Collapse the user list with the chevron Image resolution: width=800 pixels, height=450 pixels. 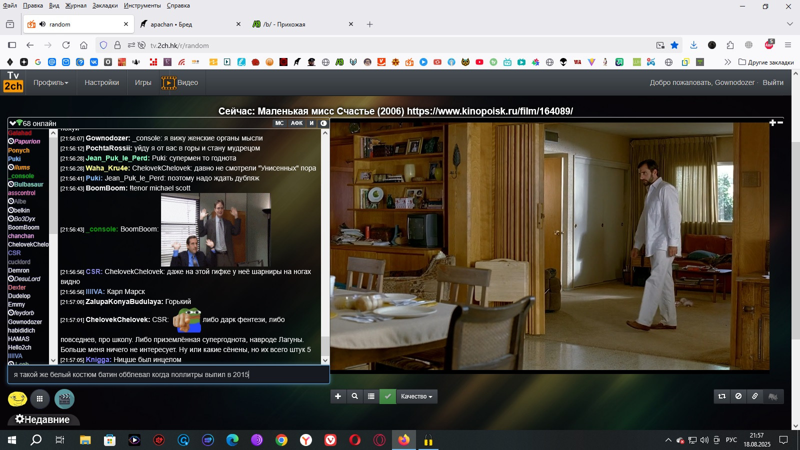point(12,123)
